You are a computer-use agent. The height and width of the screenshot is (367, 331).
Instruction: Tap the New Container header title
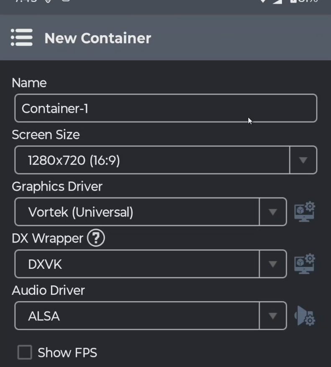point(98,38)
